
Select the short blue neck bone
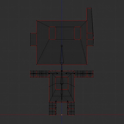coord(62,68)
